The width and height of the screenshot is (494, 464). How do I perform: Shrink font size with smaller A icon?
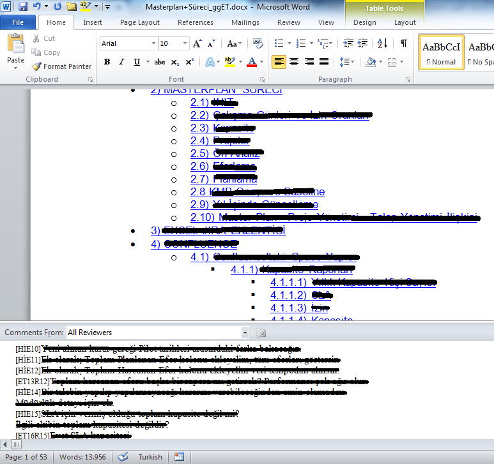point(212,43)
